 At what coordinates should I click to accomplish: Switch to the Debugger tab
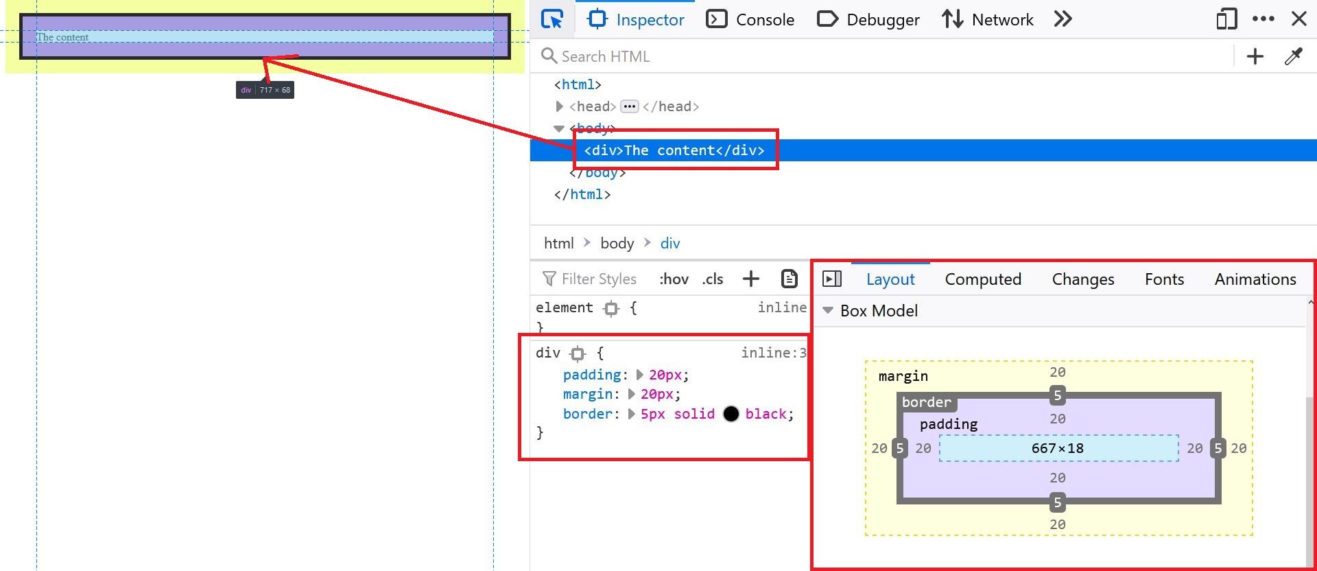(x=868, y=19)
